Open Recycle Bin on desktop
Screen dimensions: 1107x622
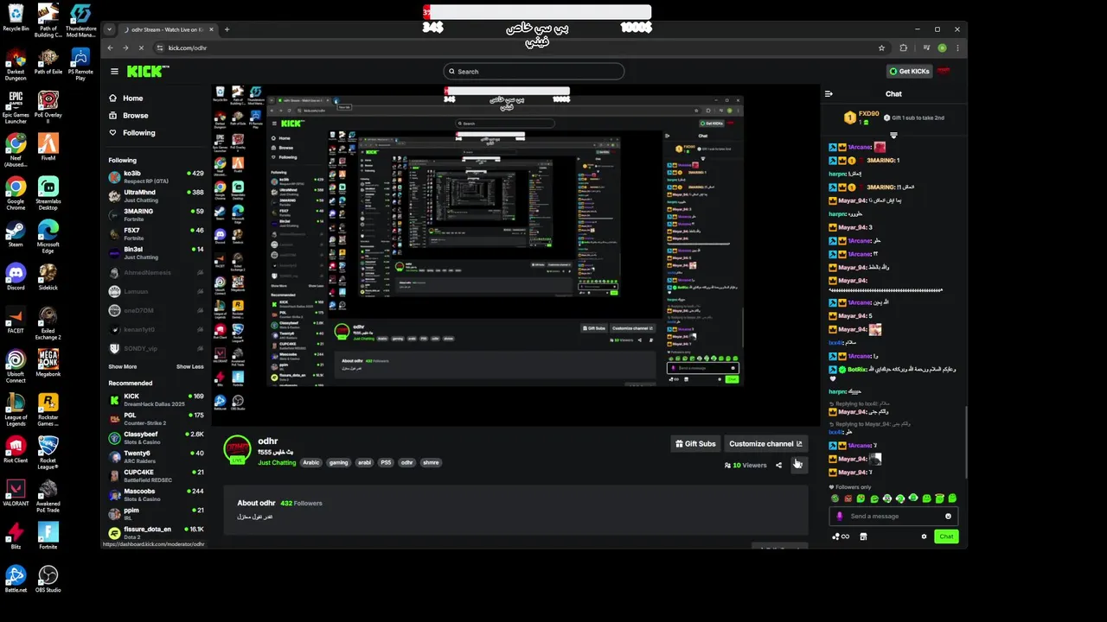[x=16, y=17]
